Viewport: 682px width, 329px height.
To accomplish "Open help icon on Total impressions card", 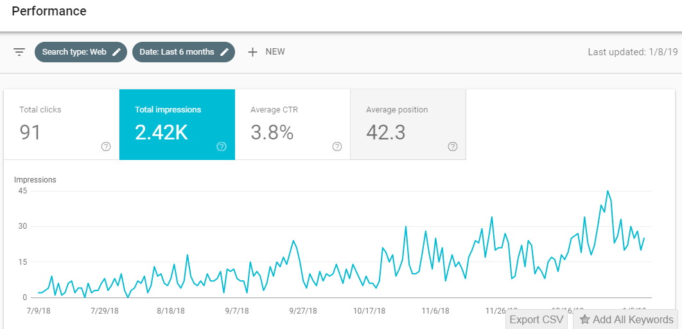I will (x=222, y=147).
